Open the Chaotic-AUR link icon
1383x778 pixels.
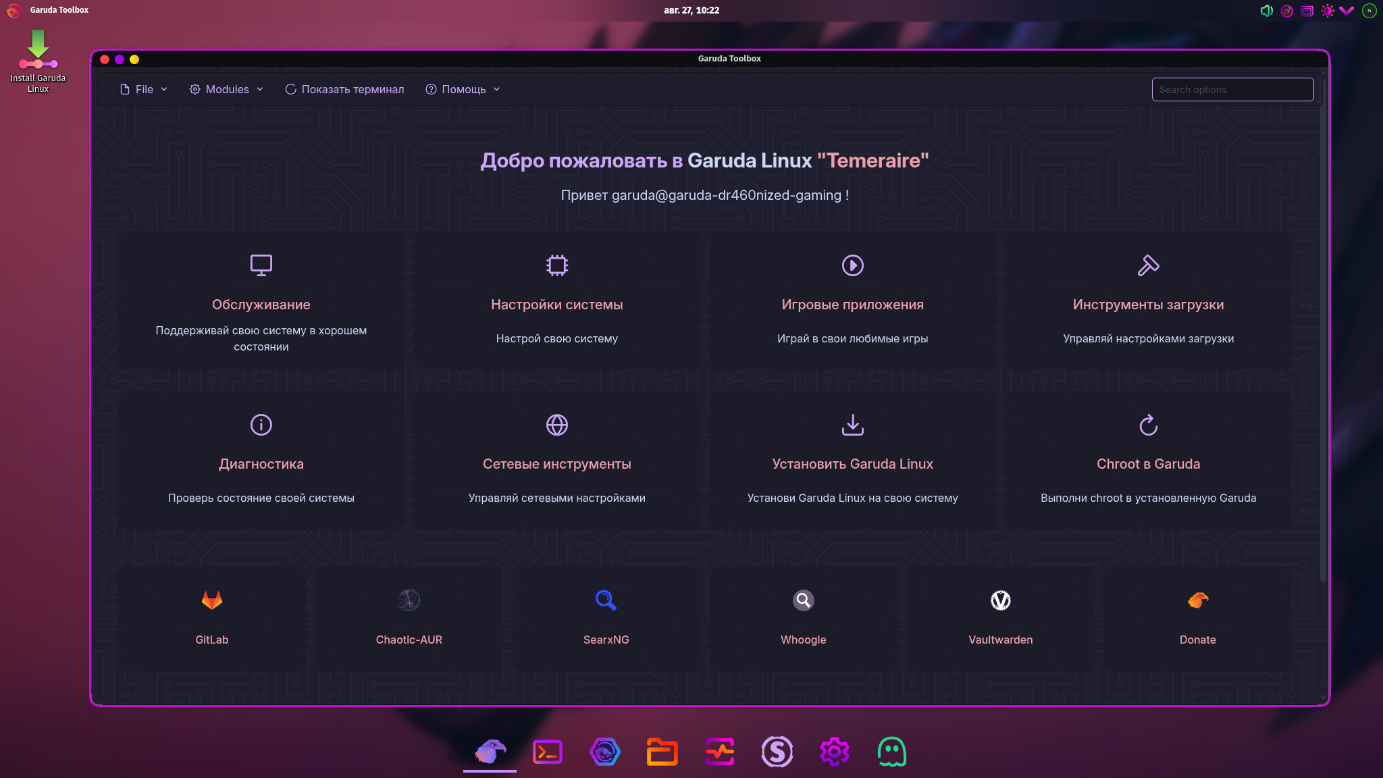(409, 600)
